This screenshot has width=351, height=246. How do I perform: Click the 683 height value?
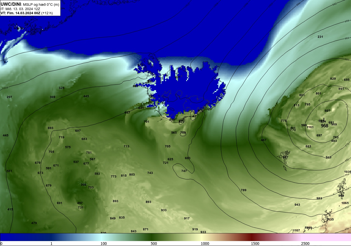(x=84, y=139)
